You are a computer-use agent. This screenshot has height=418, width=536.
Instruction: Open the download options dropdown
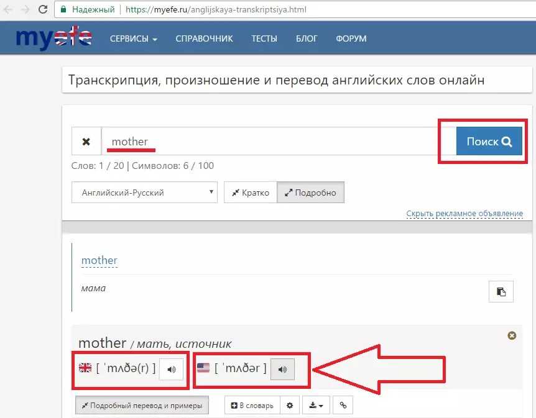point(316,406)
